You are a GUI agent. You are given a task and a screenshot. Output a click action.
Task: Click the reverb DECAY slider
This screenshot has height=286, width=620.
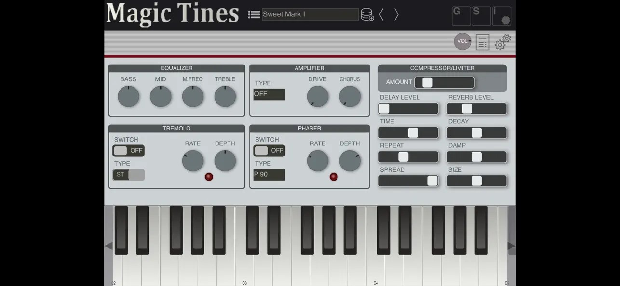pos(477,133)
